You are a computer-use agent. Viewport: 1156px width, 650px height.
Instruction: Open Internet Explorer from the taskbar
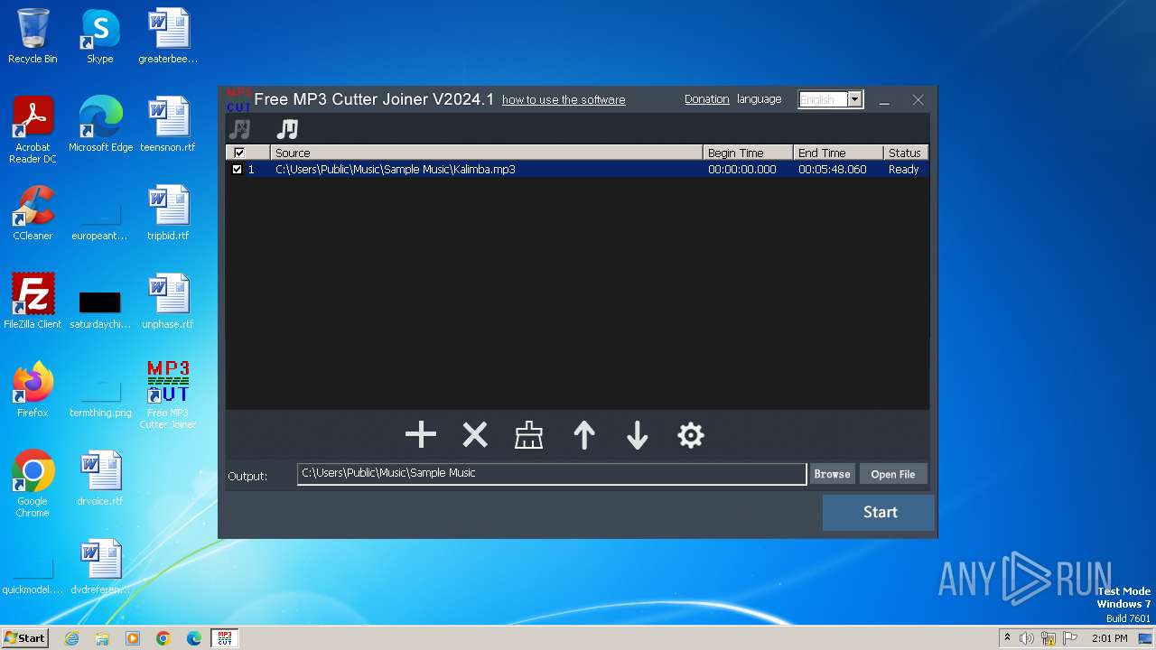(x=72, y=638)
